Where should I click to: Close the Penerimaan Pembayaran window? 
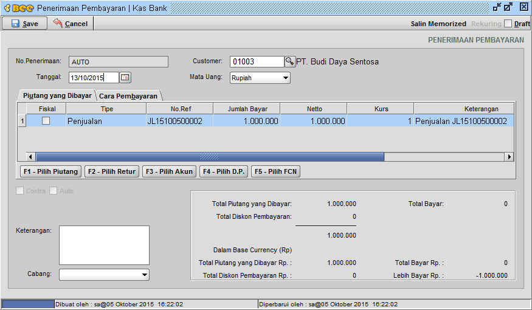tap(524, 7)
